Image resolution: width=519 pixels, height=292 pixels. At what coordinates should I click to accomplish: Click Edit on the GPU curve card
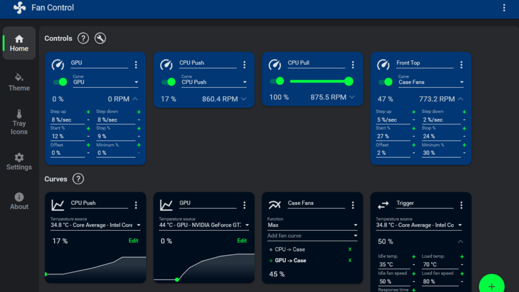point(242,240)
